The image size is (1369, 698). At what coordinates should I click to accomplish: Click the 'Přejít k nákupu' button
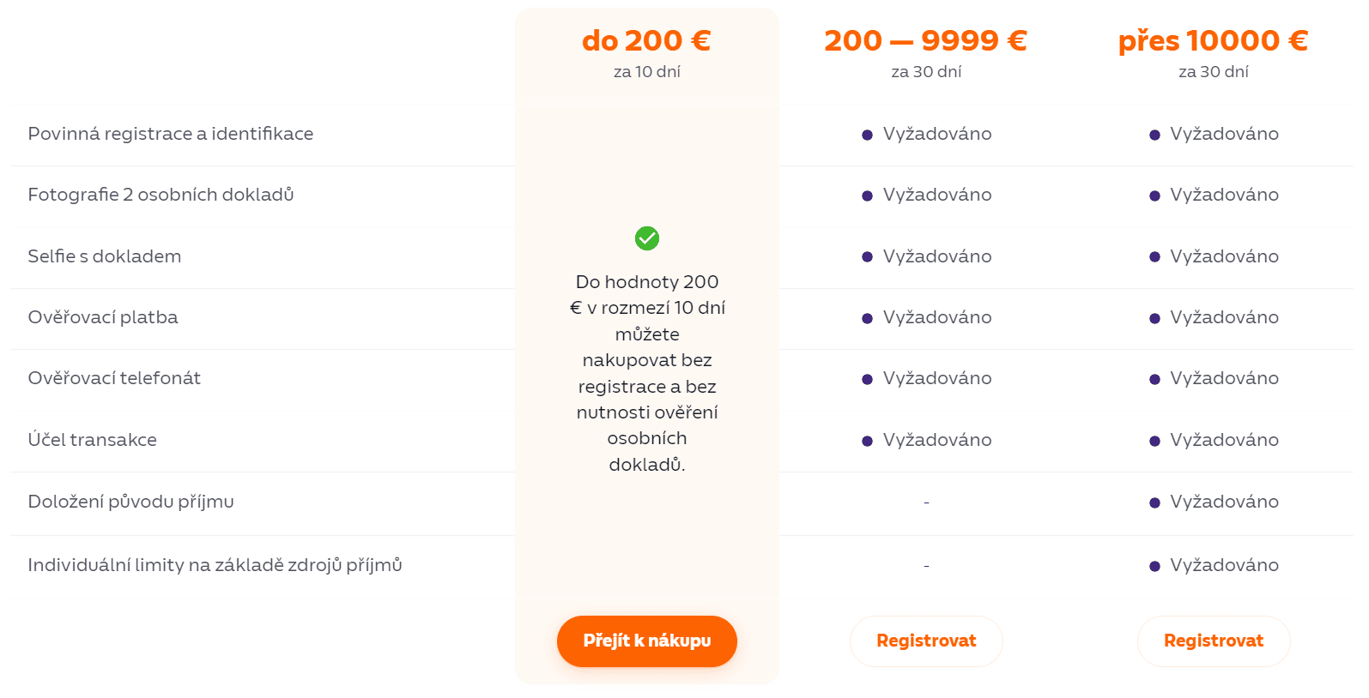click(x=646, y=641)
